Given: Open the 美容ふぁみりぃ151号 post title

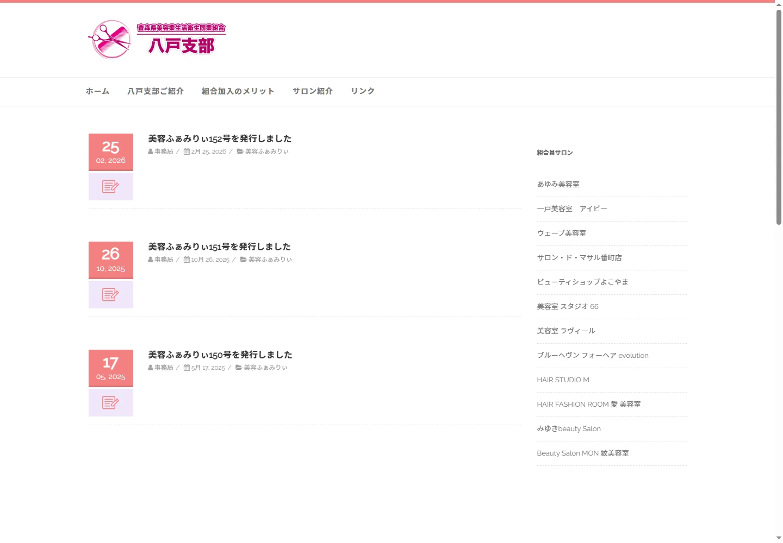Looking at the screenshot, I should coord(219,247).
